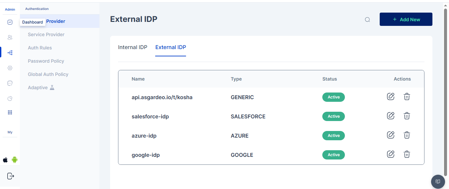
Task: Open Password Policy menu item
Action: point(46,61)
